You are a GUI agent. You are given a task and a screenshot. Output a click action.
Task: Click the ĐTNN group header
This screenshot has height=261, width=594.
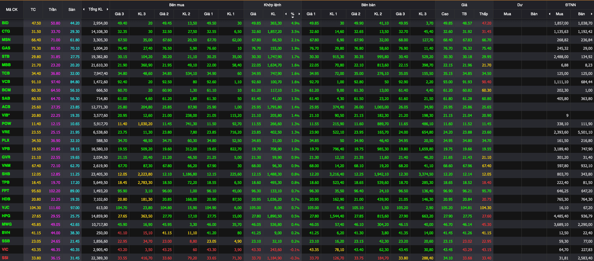[x=570, y=5]
